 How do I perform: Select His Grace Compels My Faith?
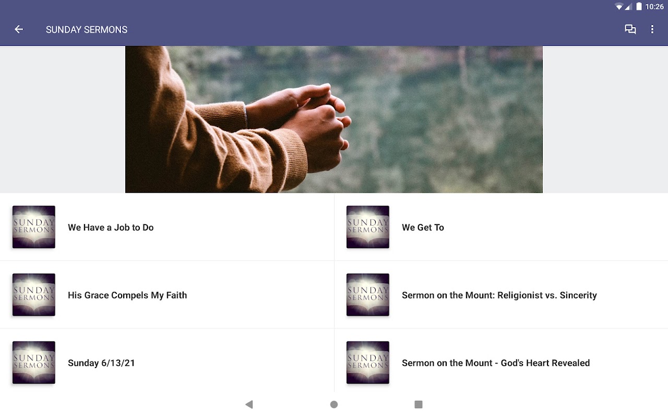pos(167,295)
